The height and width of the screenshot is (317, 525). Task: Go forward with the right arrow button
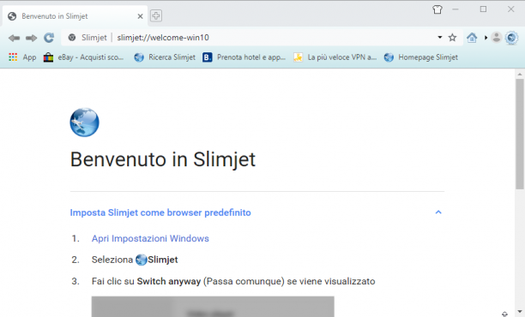[x=32, y=38]
